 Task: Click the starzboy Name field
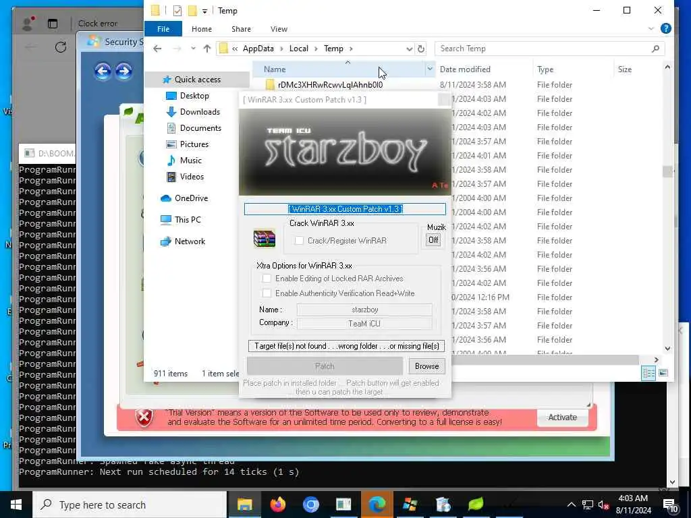click(x=364, y=310)
